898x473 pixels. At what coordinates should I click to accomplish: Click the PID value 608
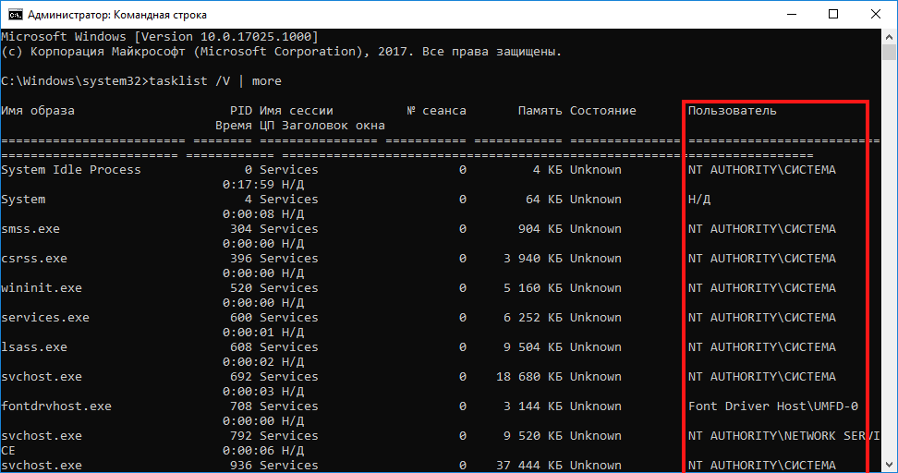tap(241, 347)
